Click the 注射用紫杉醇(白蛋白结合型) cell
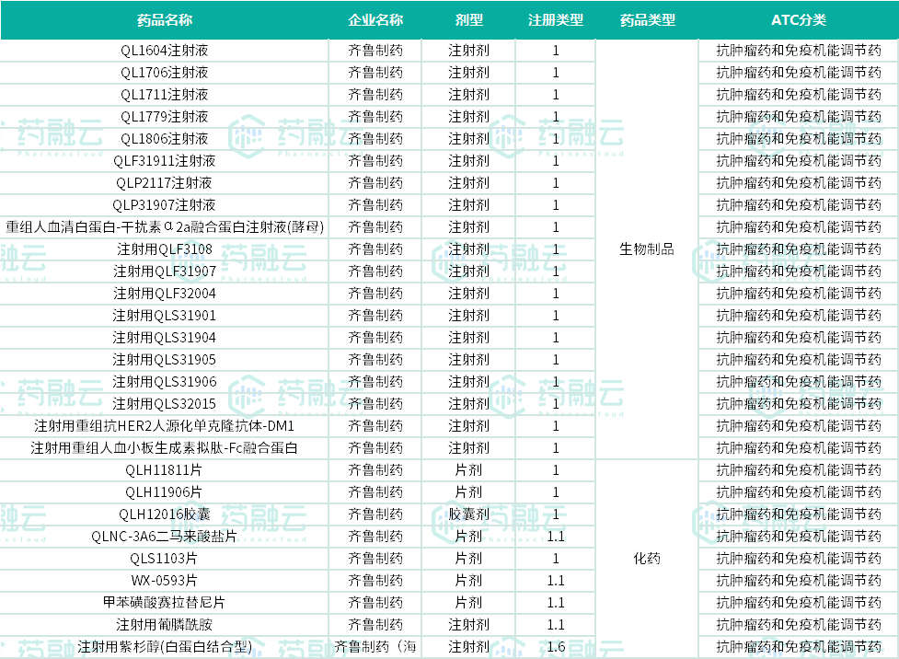This screenshot has width=899, height=659. pos(164,647)
